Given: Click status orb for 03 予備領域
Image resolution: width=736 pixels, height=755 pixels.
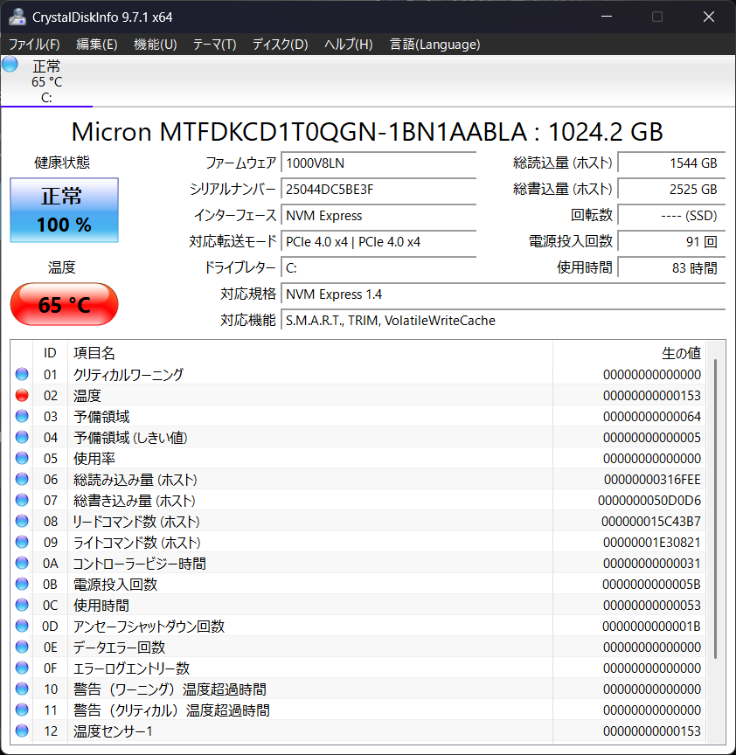Looking at the screenshot, I should click(22, 416).
